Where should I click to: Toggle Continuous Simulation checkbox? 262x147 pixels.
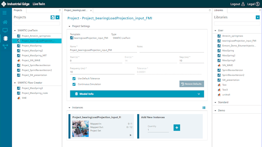click(74, 85)
